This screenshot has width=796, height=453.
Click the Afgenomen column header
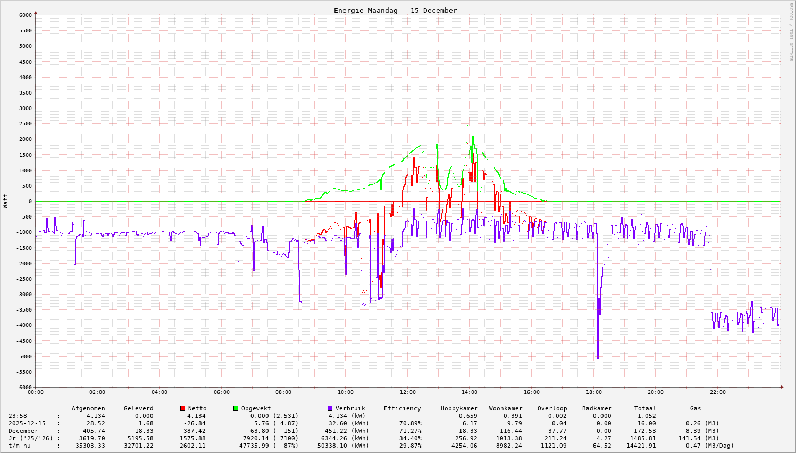(x=88, y=408)
